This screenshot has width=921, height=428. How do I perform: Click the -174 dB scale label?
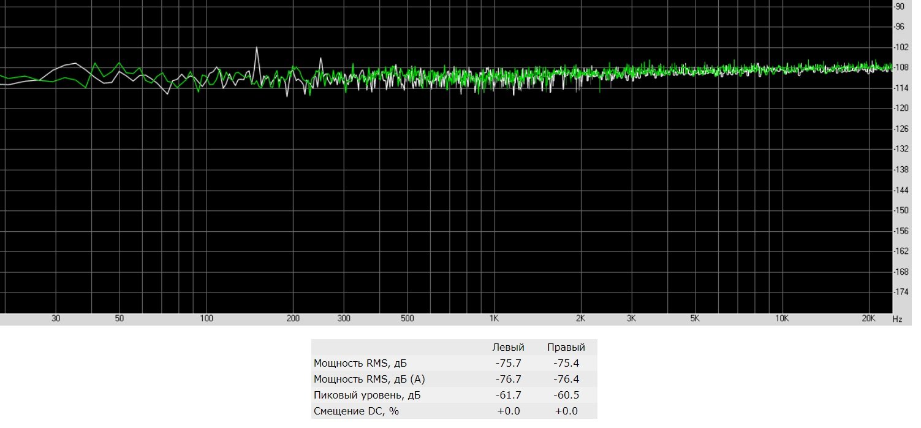(x=904, y=291)
